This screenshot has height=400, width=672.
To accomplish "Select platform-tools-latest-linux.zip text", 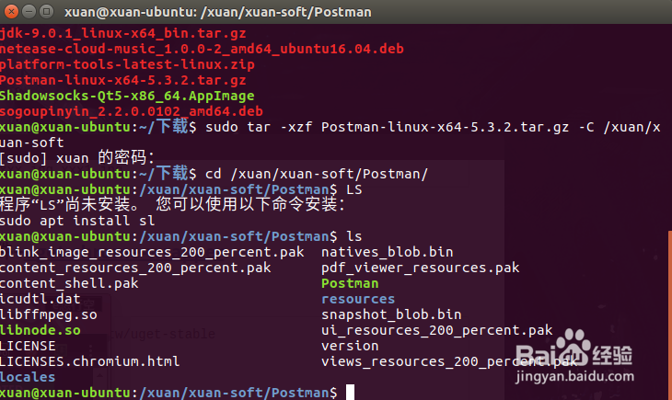I will pyautogui.click(x=127, y=64).
